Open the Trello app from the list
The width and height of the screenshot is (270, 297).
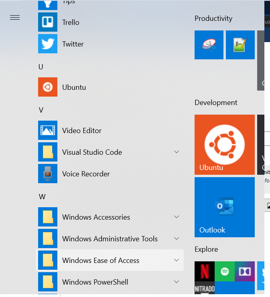tap(71, 22)
